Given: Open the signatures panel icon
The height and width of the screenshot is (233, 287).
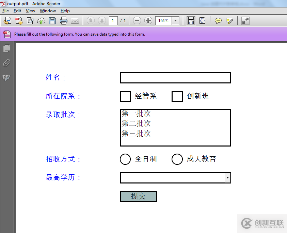Looking at the screenshot, I should pos(6,78).
